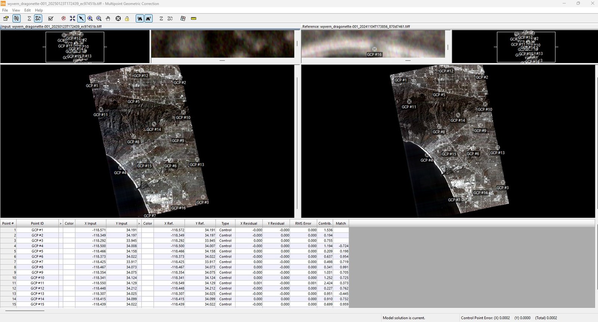This screenshot has width=598, height=322.
Task: Click the Control Point Error (Total) 0.0002 status
Action: (x=546, y=318)
